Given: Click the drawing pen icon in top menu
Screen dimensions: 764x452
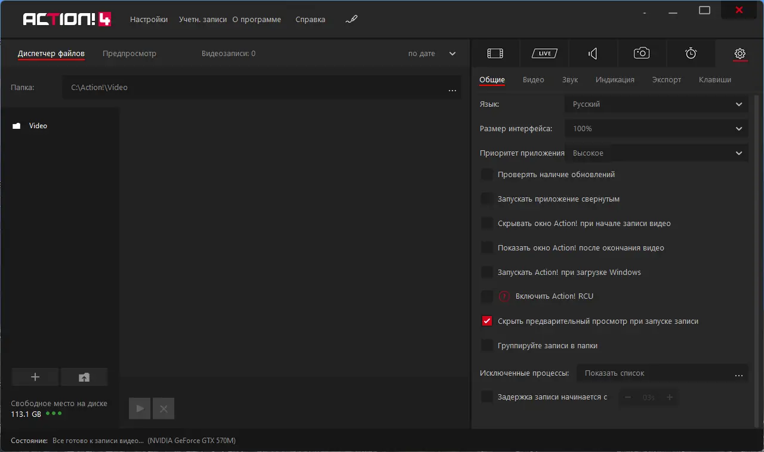Looking at the screenshot, I should [352, 20].
